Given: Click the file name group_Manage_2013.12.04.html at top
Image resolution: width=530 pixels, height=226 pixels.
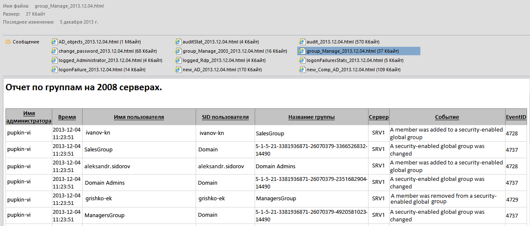Looking at the screenshot, I should coord(69,6).
